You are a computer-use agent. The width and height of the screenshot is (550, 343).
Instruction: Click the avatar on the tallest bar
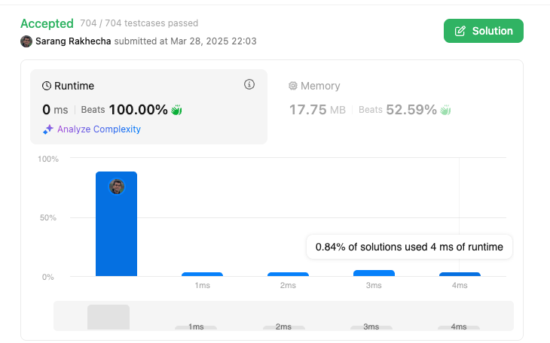(117, 186)
